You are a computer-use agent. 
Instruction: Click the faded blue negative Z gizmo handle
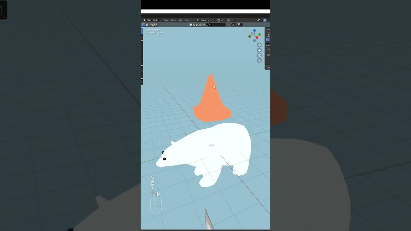click(255, 40)
